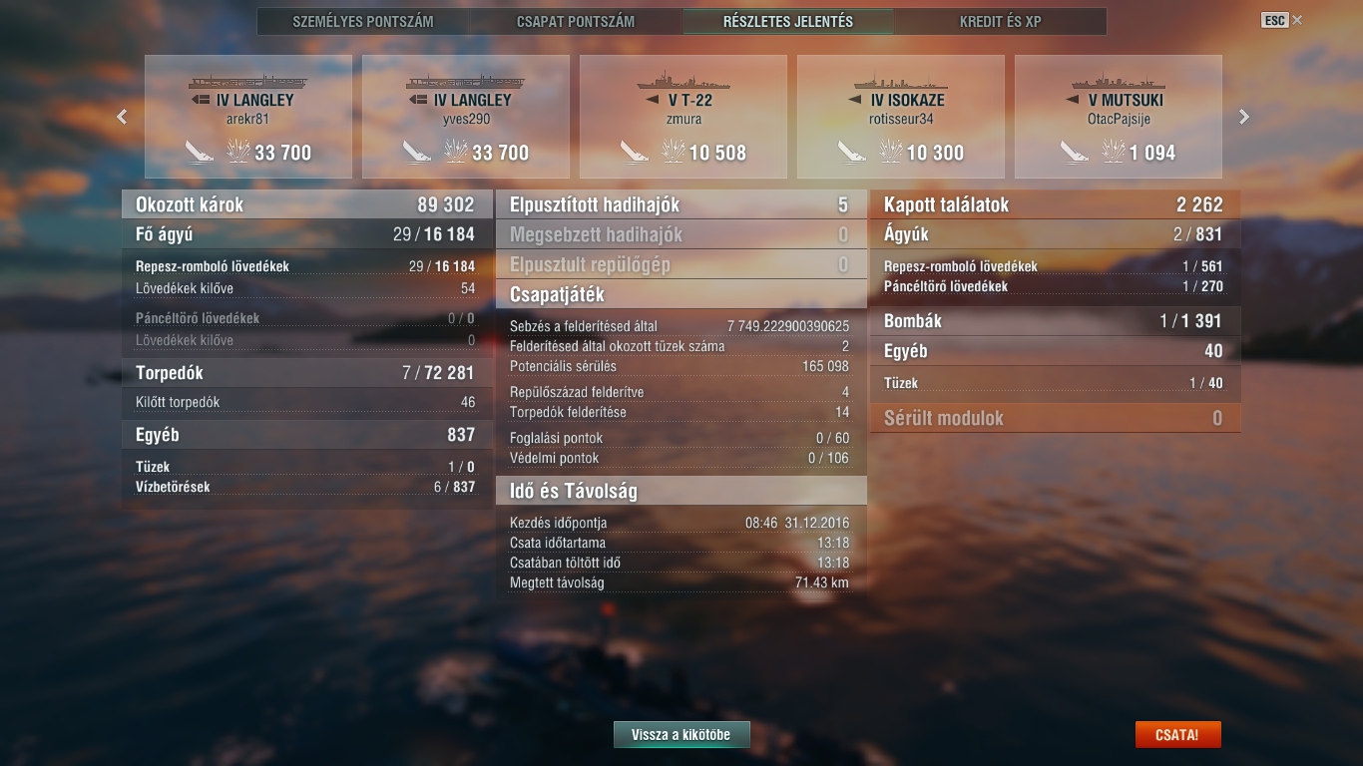This screenshot has width=1363, height=766.
Task: Click the Langley ship silhouette for arekr81
Action: pyautogui.click(x=247, y=81)
